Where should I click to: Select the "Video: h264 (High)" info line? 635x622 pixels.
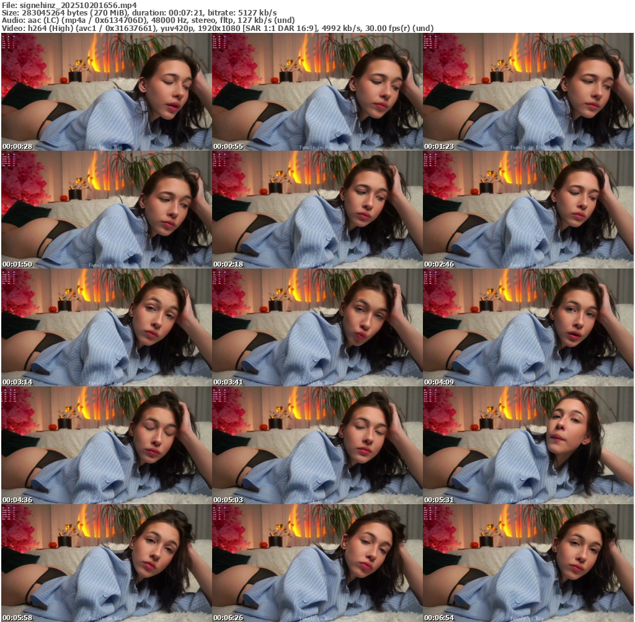(x=218, y=29)
